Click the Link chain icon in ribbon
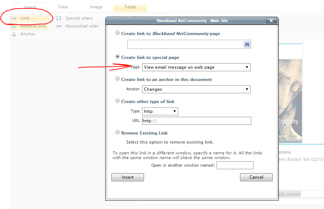The height and width of the screenshot is (209, 324). click(14, 18)
